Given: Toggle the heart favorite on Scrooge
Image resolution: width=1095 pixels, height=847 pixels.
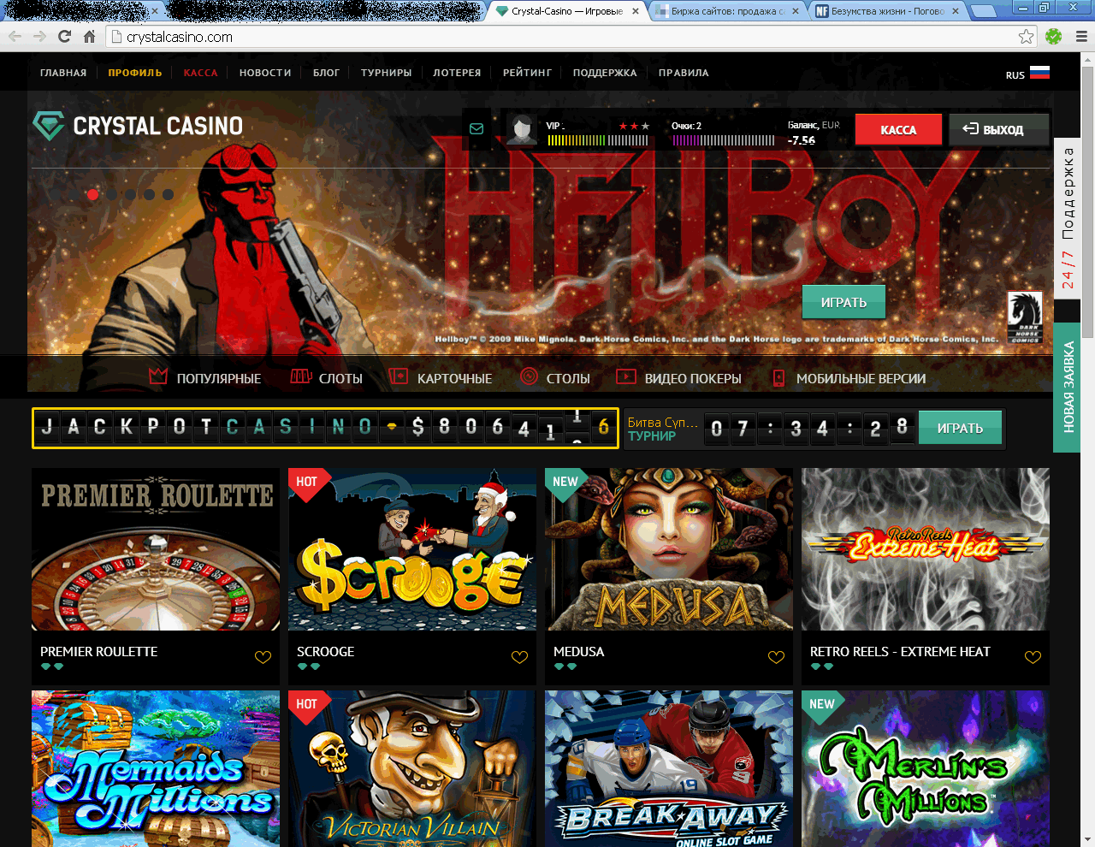Looking at the screenshot, I should coord(519,657).
